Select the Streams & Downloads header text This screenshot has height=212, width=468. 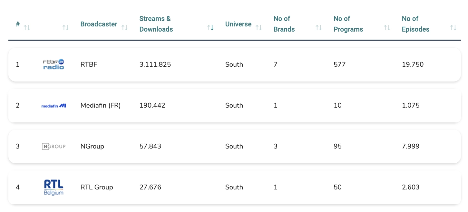coord(156,24)
